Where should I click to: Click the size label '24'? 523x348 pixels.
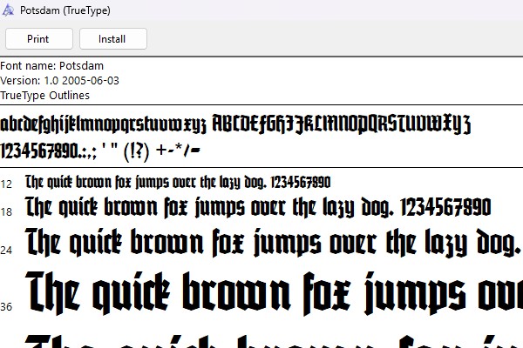(6, 250)
